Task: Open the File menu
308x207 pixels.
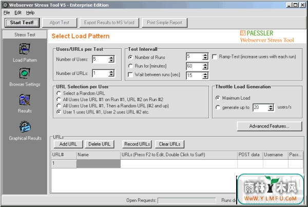Action: tap(7, 12)
